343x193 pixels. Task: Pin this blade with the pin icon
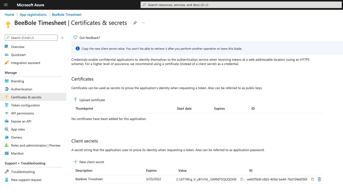click(135, 23)
